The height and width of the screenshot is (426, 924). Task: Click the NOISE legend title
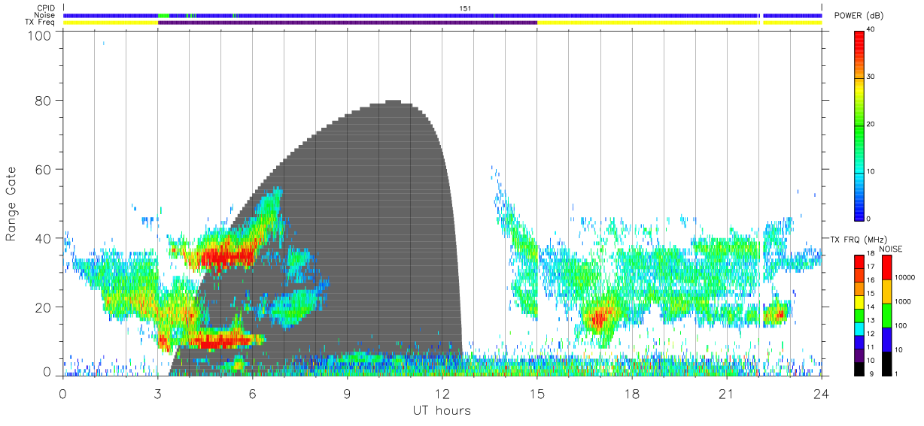pyautogui.click(x=892, y=249)
